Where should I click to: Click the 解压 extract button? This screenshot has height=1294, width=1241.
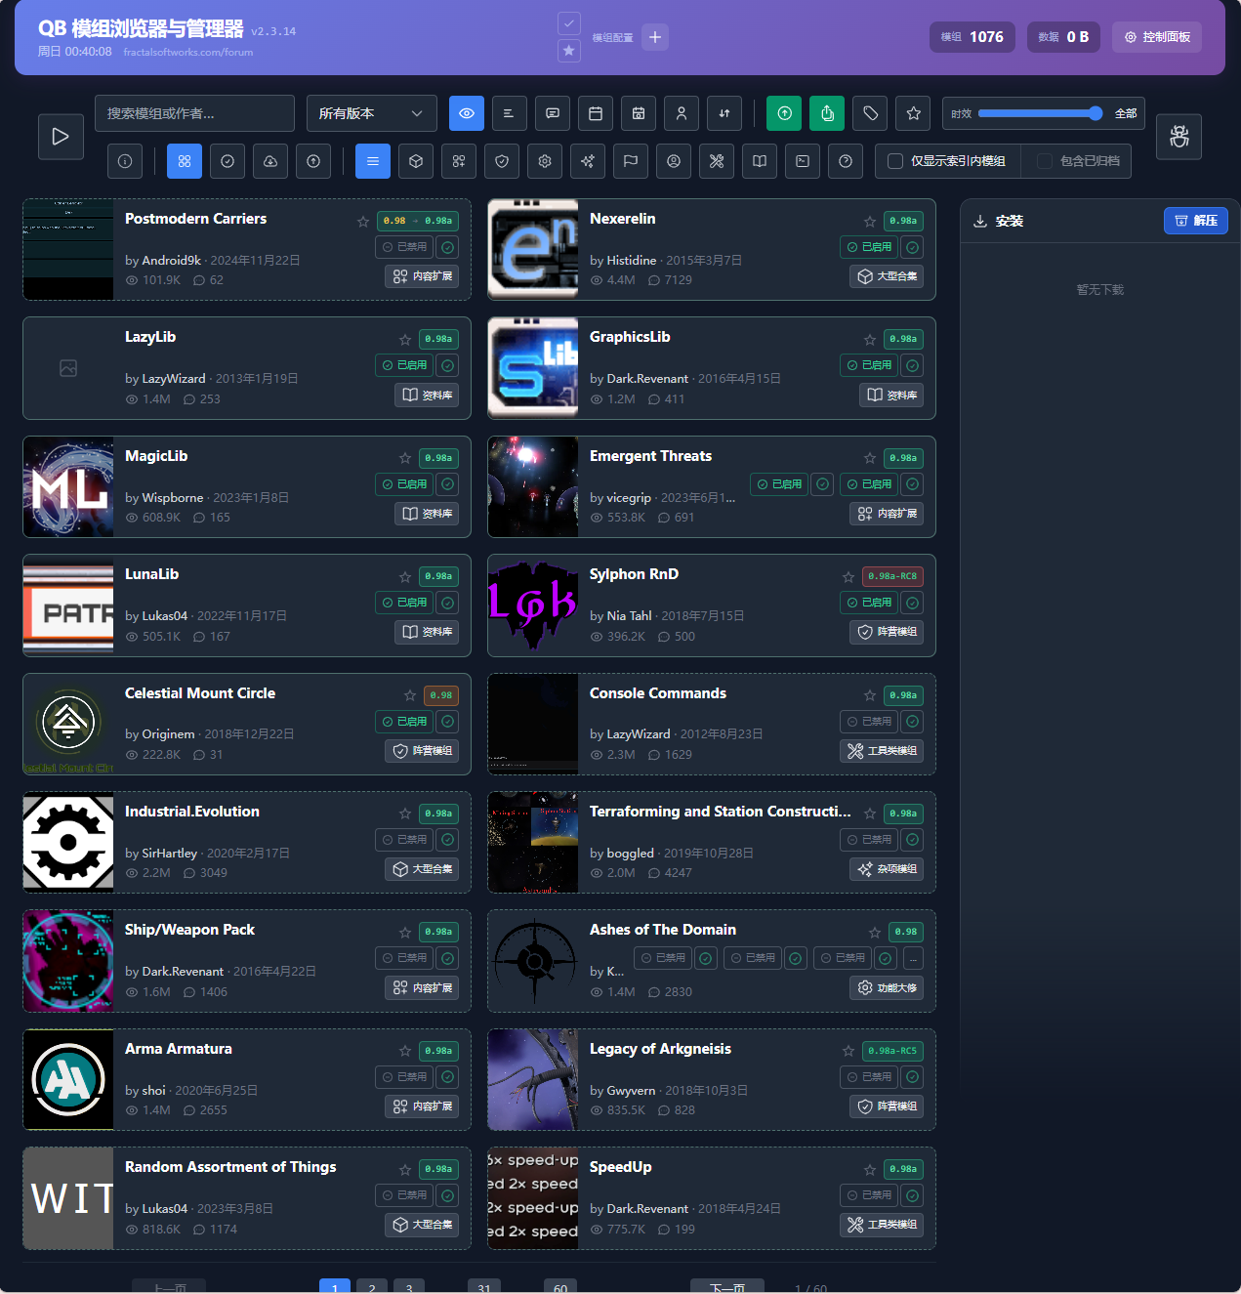click(1196, 221)
